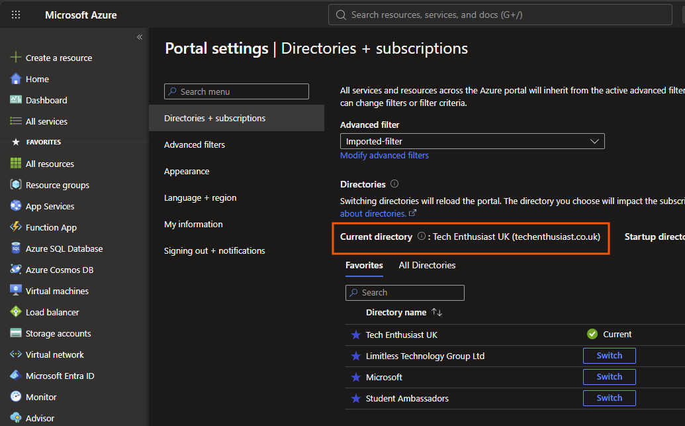Click the Modify advanced filters link
685x426 pixels.
pyautogui.click(x=385, y=155)
